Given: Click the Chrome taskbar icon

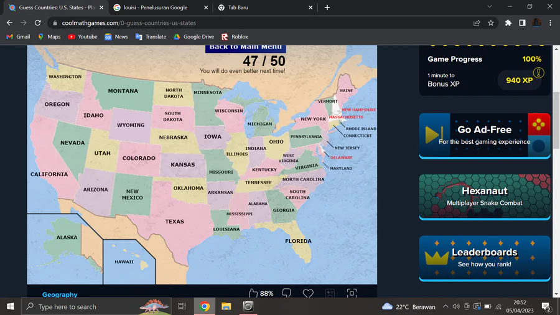Looking at the screenshot, I should 205,306.
